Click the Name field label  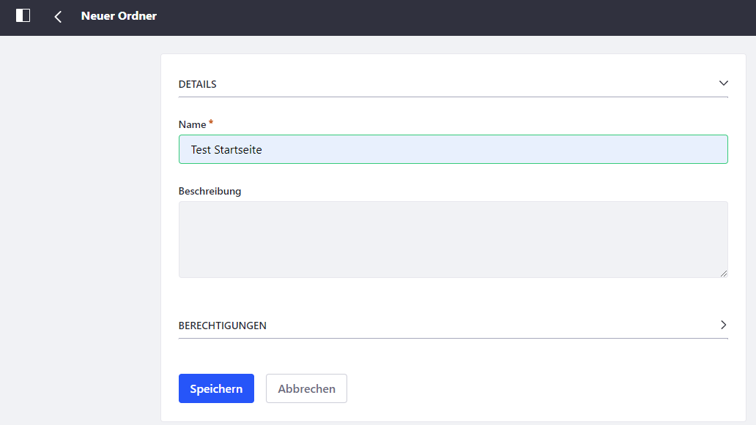192,124
